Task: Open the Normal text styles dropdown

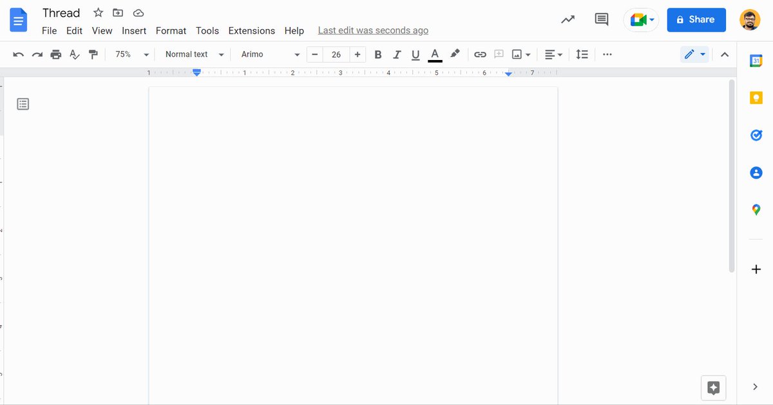Action: tap(195, 55)
